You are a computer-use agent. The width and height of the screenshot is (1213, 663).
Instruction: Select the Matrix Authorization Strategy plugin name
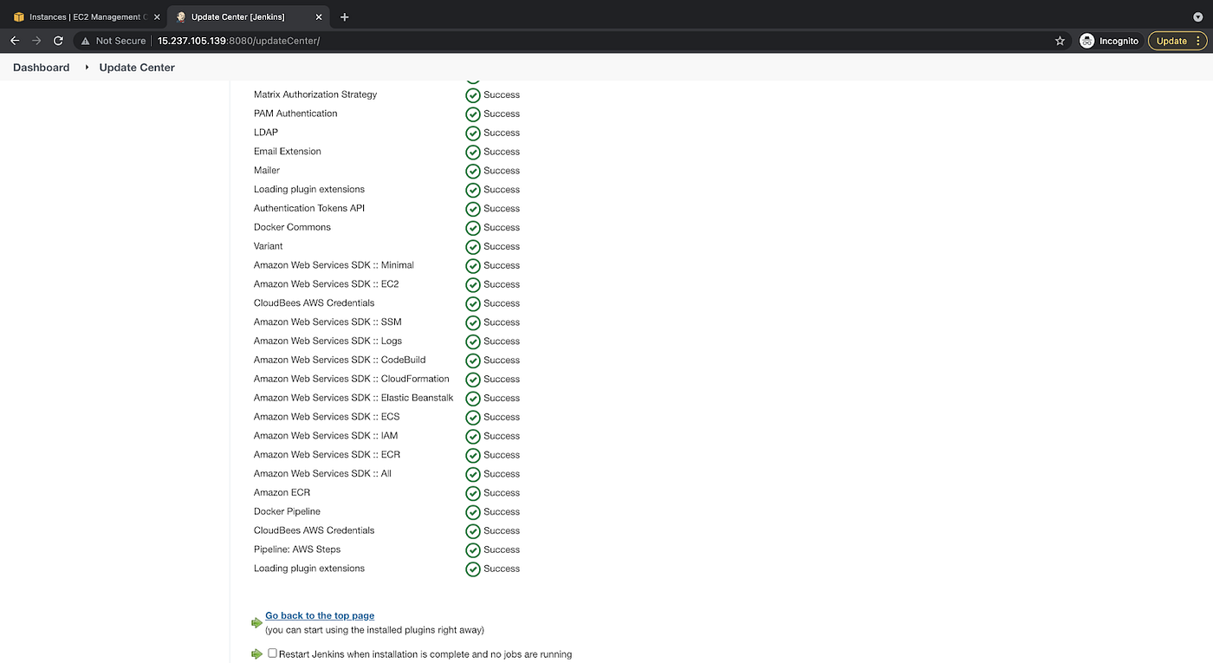click(x=315, y=94)
